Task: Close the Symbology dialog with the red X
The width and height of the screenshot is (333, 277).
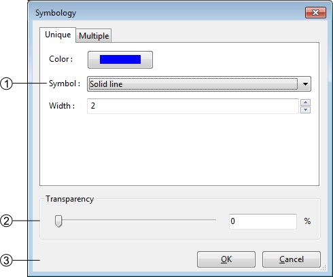Action: (315, 12)
